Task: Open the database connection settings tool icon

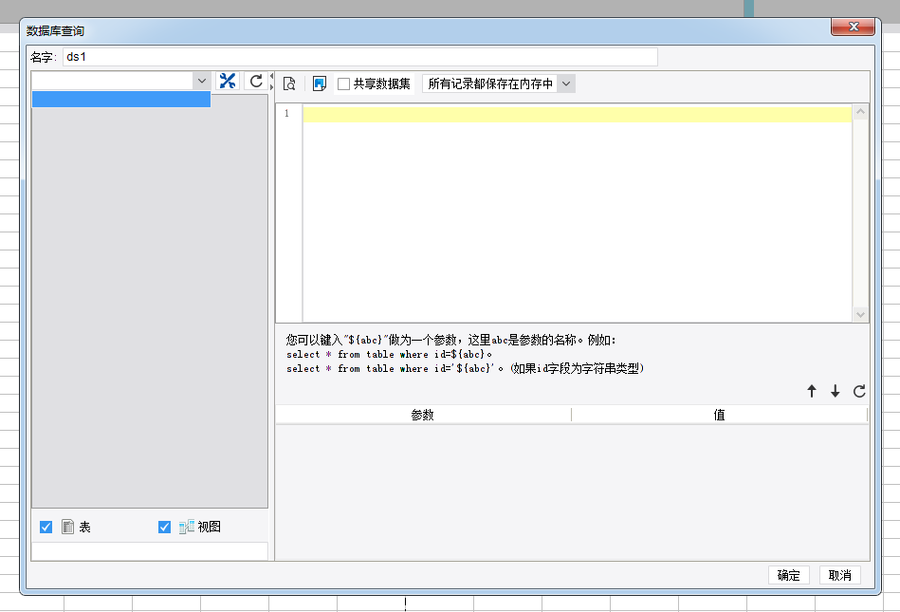Action: click(228, 81)
